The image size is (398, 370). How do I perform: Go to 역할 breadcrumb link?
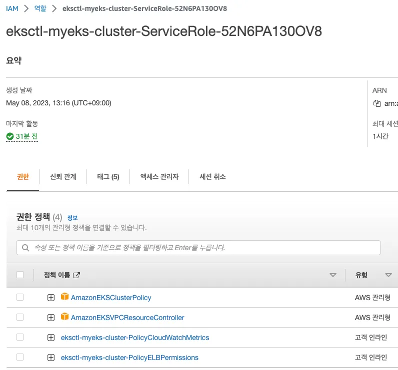(x=40, y=8)
